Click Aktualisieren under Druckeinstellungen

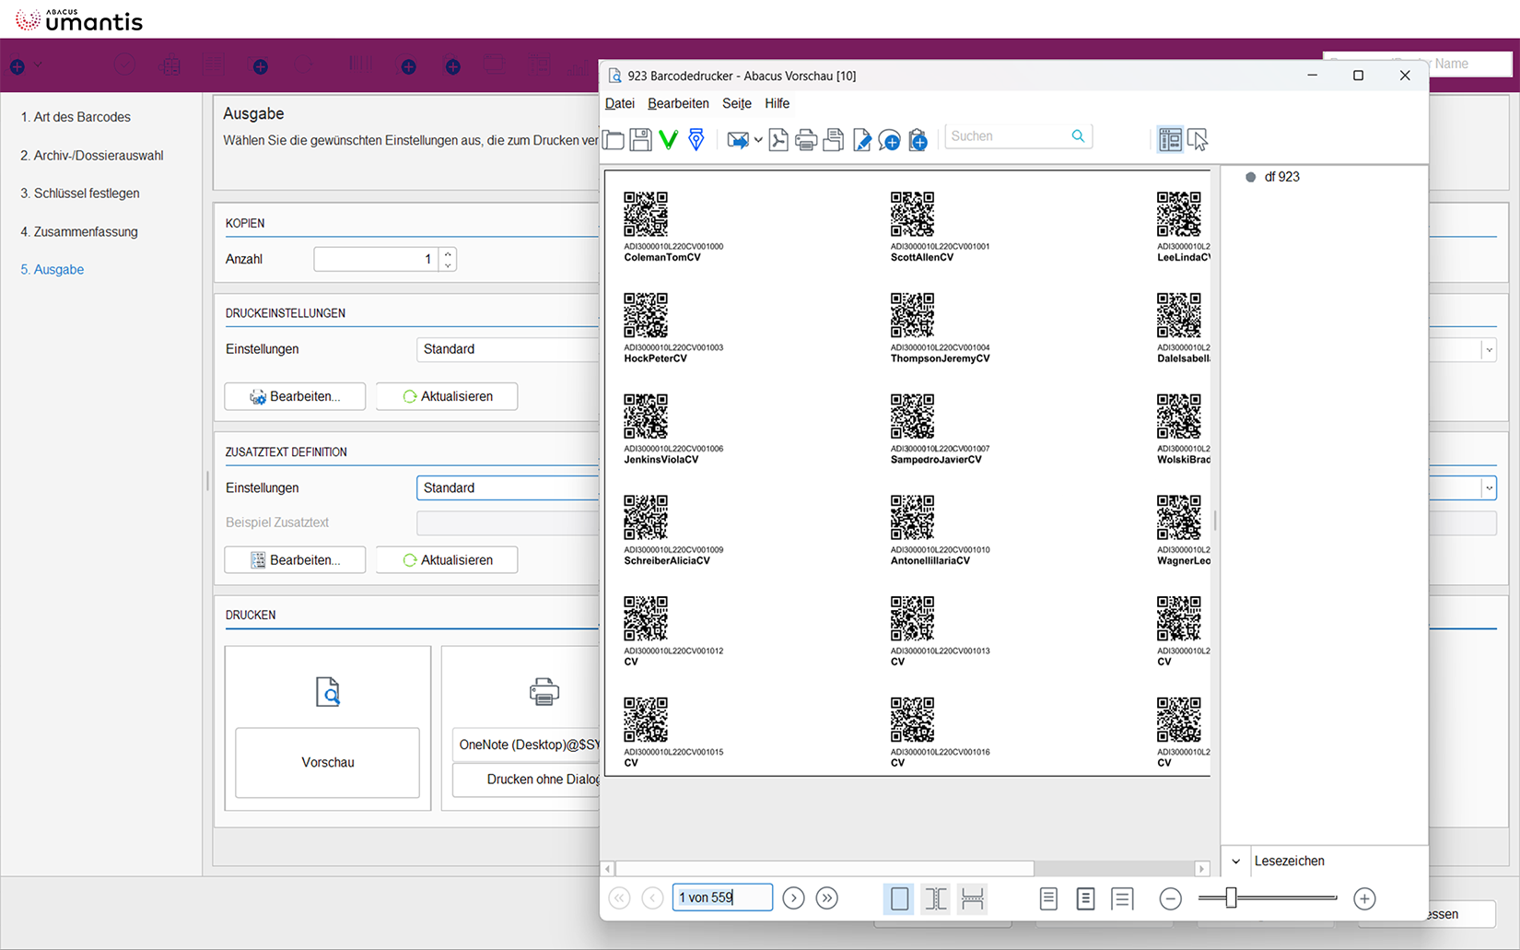[x=447, y=396]
